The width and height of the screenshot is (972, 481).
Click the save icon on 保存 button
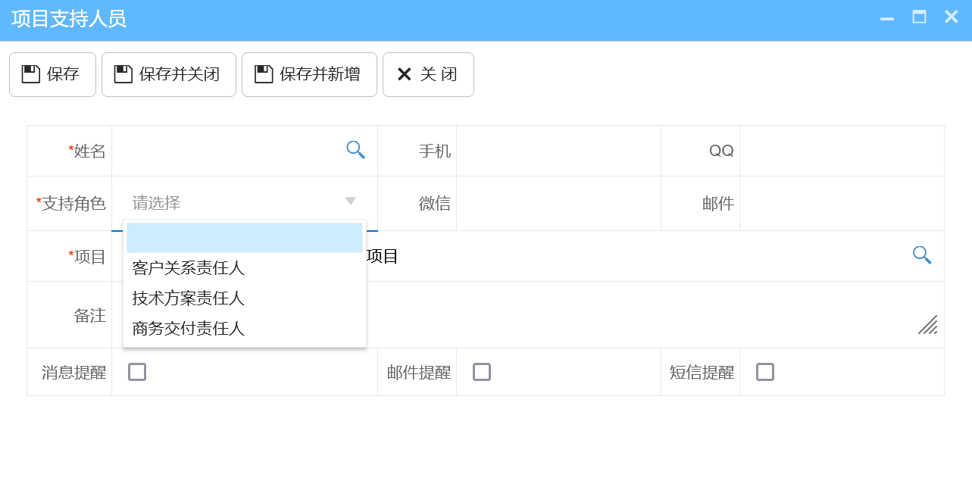[31, 73]
